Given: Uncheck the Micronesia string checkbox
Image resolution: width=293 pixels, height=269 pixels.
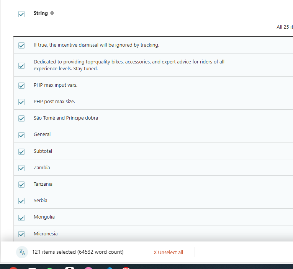Looking at the screenshot, I should (21, 234).
